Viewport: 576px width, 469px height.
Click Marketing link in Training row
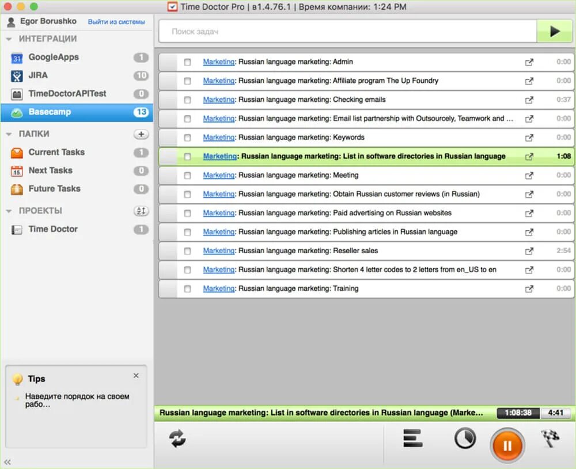point(218,288)
